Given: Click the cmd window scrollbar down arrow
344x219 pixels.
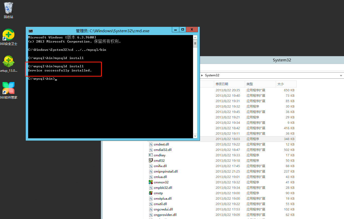Looking at the screenshot, I should click(195, 136).
